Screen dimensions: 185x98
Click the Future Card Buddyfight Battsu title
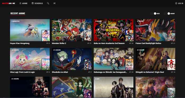tap(148, 43)
